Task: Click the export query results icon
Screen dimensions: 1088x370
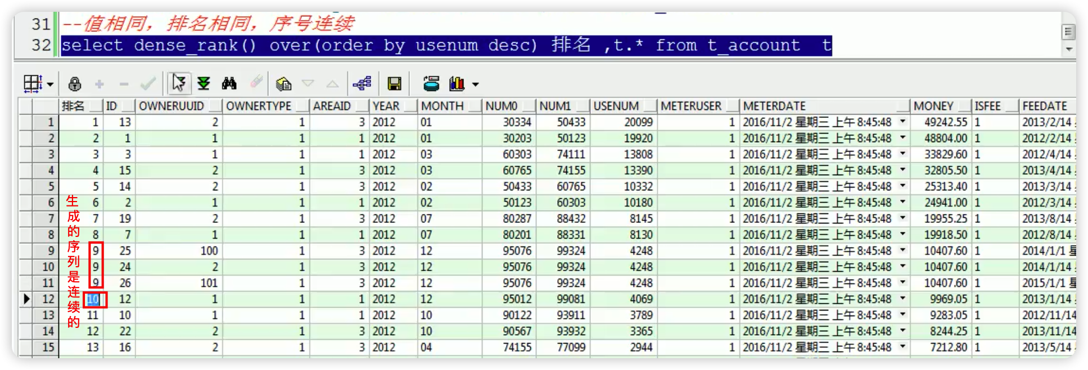Action: [431, 84]
